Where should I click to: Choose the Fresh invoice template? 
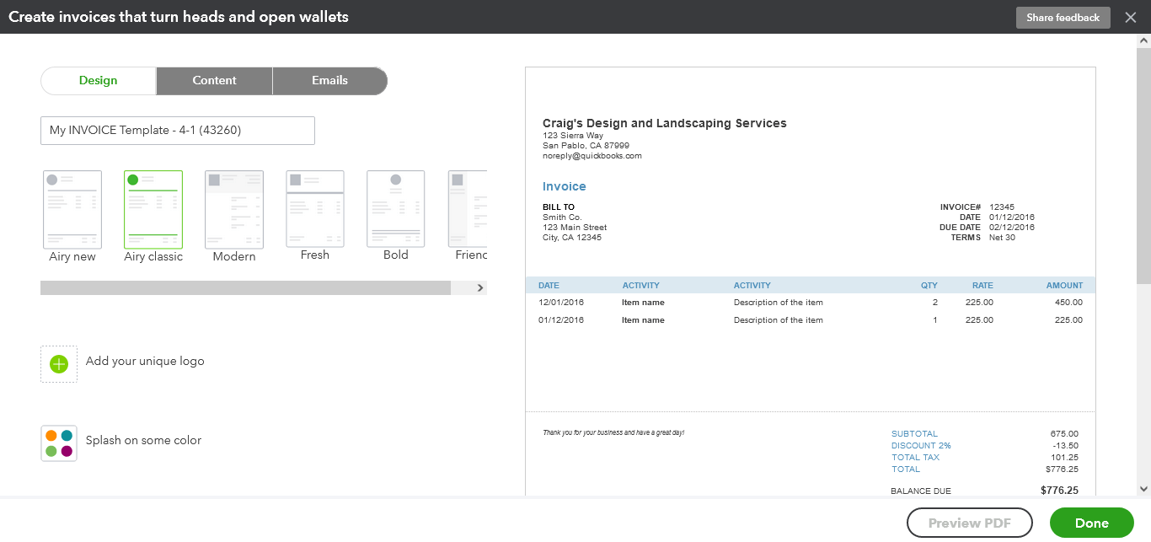pos(314,210)
